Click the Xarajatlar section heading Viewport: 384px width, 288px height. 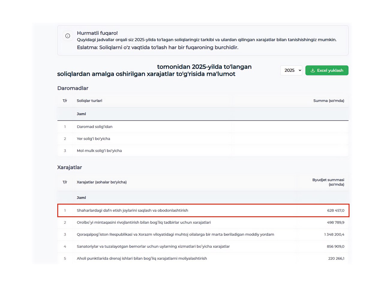point(70,167)
